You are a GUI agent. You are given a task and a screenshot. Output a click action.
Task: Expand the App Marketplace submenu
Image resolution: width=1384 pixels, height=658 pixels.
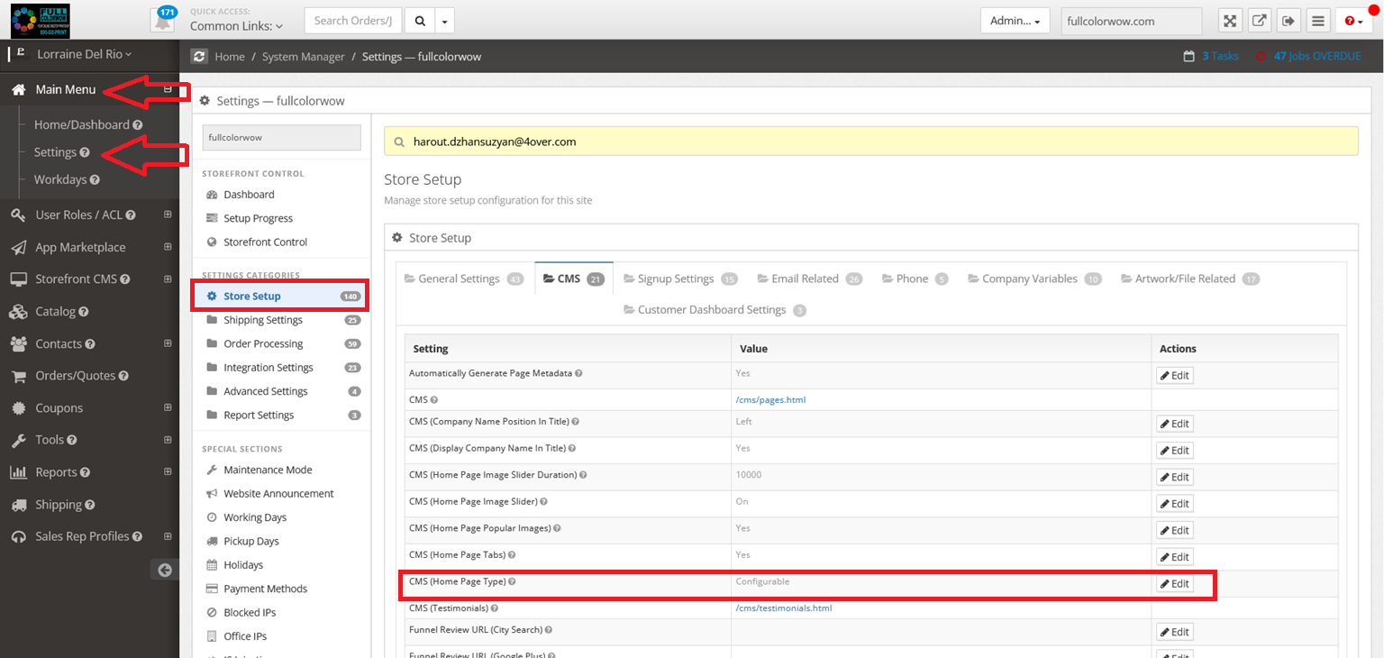[168, 247]
